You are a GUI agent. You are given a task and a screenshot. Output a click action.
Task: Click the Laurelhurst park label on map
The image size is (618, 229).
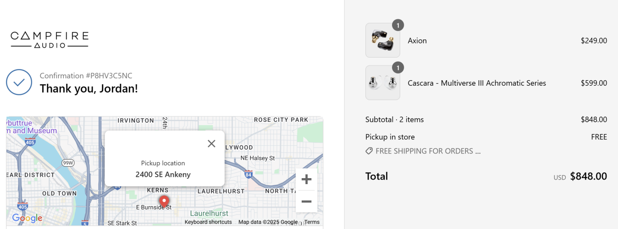point(209,213)
